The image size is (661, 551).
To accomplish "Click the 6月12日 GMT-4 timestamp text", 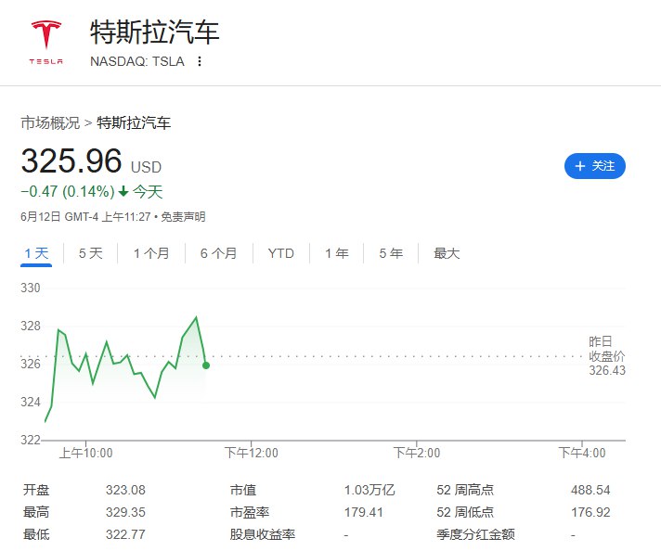I will [x=85, y=217].
